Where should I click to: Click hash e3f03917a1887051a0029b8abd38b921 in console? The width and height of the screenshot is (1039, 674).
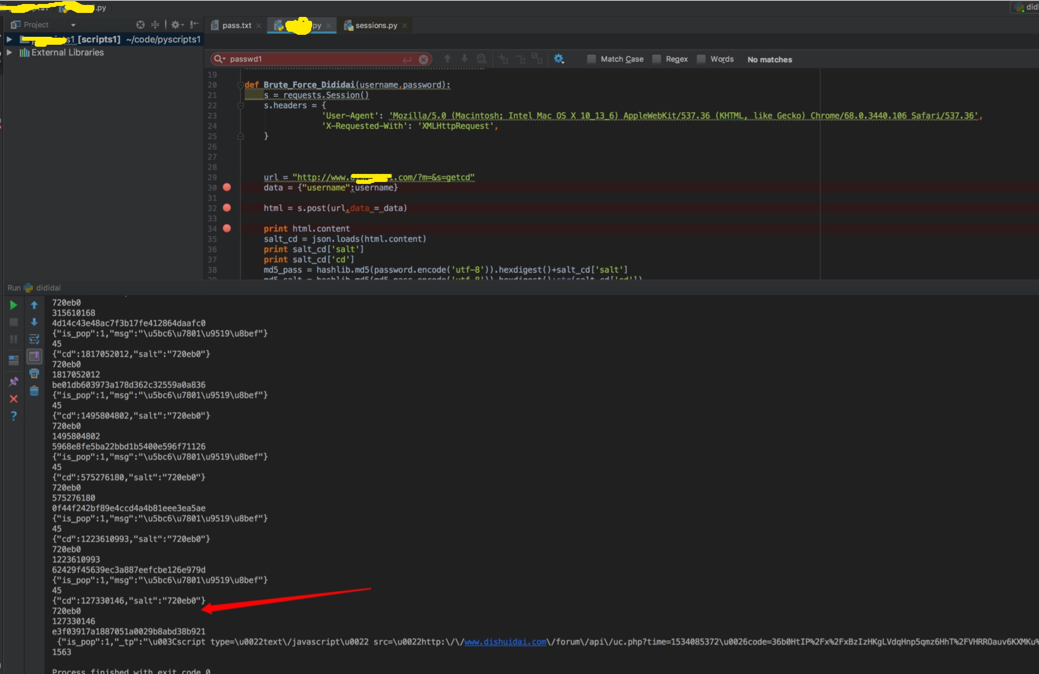coord(129,631)
